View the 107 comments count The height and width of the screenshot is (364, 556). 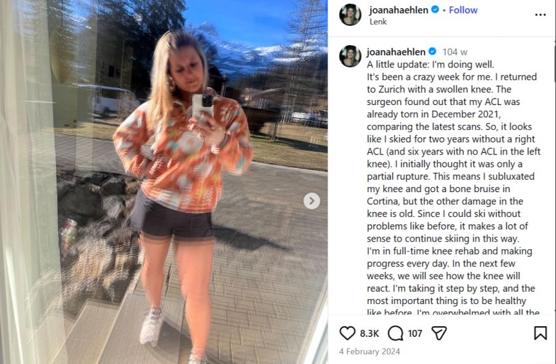tap(415, 334)
